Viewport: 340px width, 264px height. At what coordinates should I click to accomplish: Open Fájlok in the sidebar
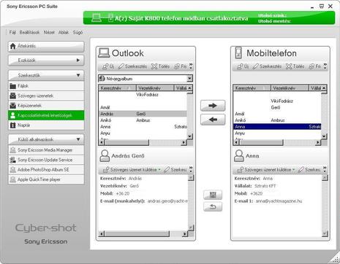(x=46, y=86)
